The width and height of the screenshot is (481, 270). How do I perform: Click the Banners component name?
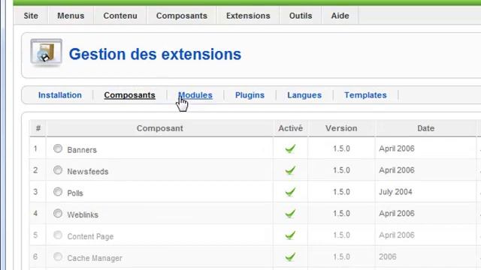[x=82, y=150]
